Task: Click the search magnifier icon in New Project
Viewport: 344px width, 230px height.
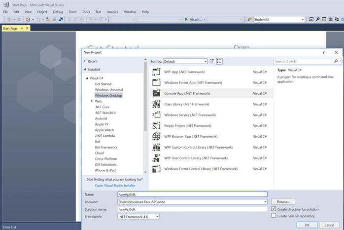Action: point(336,61)
